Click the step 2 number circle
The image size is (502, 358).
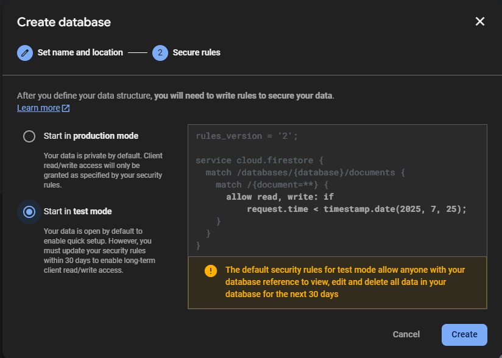point(160,52)
